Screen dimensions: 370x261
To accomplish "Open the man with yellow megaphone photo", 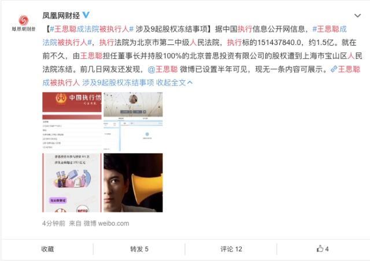I will click(133, 182).
